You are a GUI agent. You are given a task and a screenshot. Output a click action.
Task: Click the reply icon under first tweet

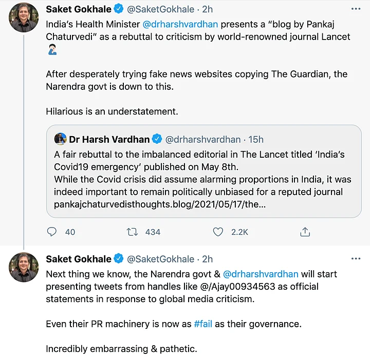click(x=52, y=232)
